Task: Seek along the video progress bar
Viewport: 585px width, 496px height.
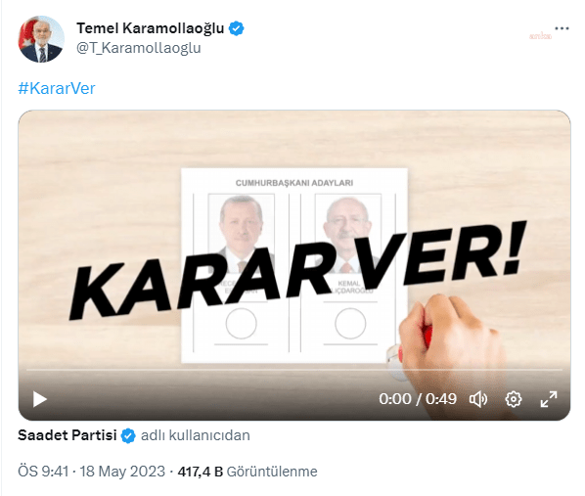Action: click(294, 370)
